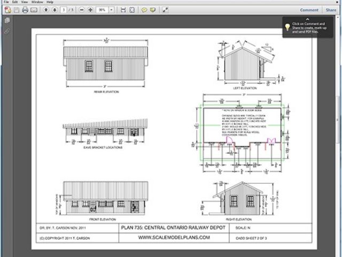Open the Window menu
Screen dimensions: 342x257
37,2
